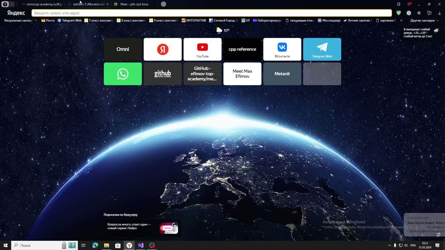Screen dimensions: 445x250
Task: Open the 9 класс конспекты bookmark
Action: [164, 20]
